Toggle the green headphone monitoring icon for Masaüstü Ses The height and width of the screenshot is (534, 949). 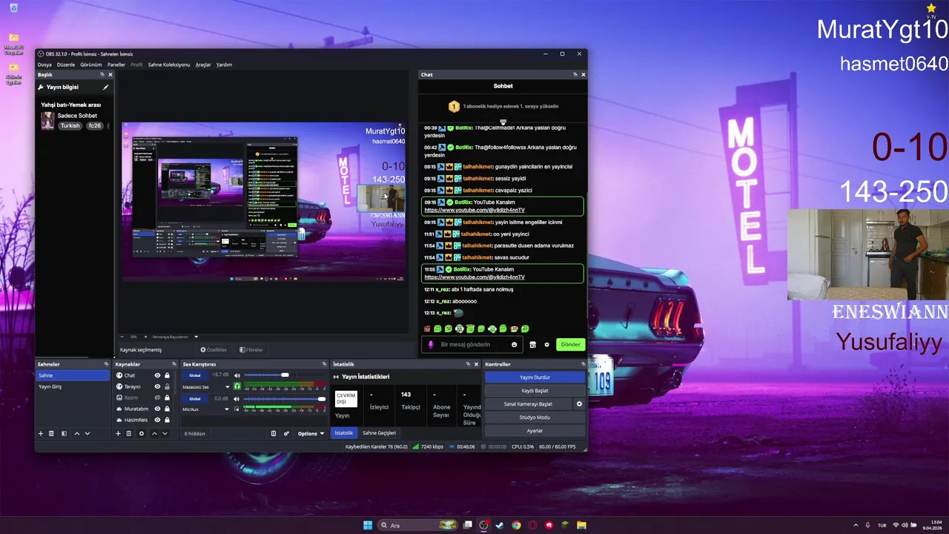click(x=237, y=386)
